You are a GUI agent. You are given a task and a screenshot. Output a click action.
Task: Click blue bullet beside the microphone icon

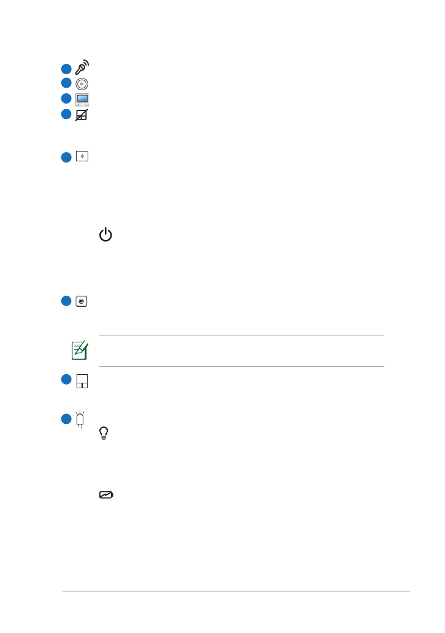coord(66,69)
